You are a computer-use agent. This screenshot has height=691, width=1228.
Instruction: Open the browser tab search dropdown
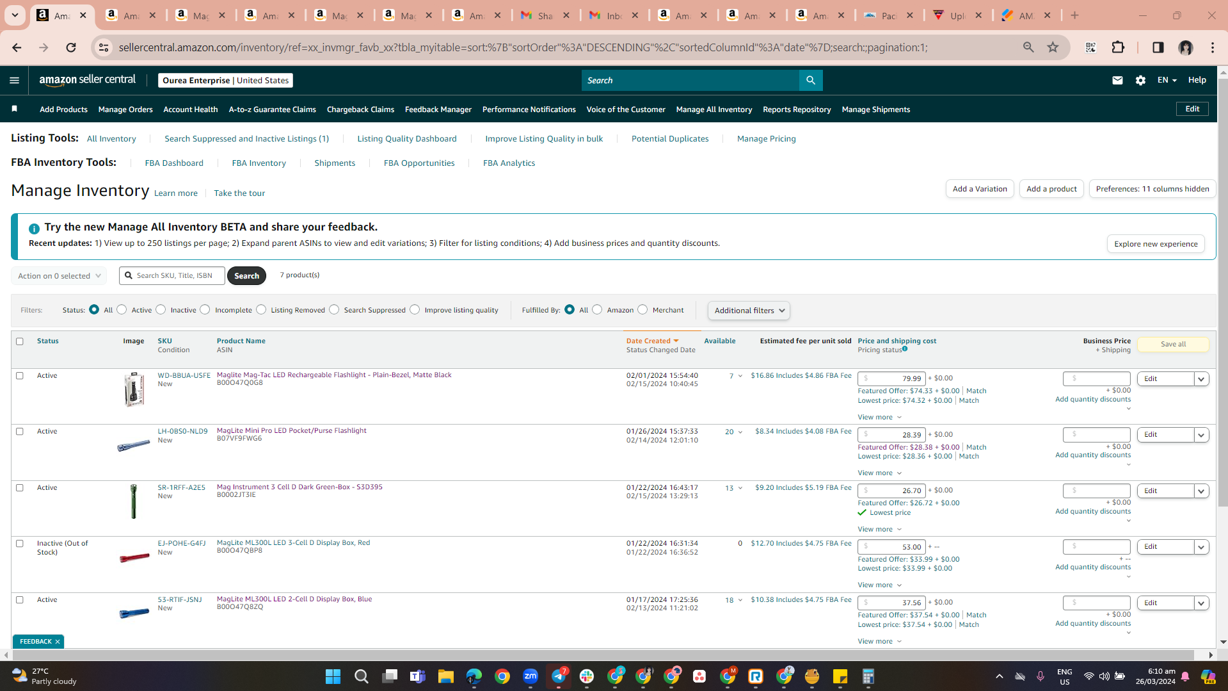click(15, 15)
